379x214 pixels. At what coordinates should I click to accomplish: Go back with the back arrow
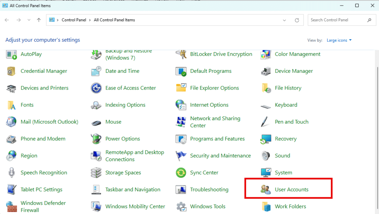point(7,20)
